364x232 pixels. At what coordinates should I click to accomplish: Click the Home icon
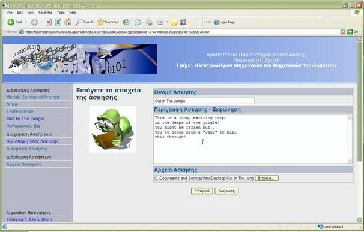[68, 22]
